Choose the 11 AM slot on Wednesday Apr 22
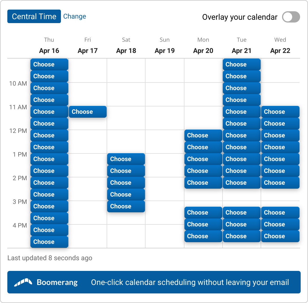The image size is (308, 303). coord(280,112)
